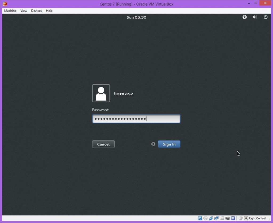273x223 pixels.
Task: Click the password input field
Action: pyautogui.click(x=136, y=119)
